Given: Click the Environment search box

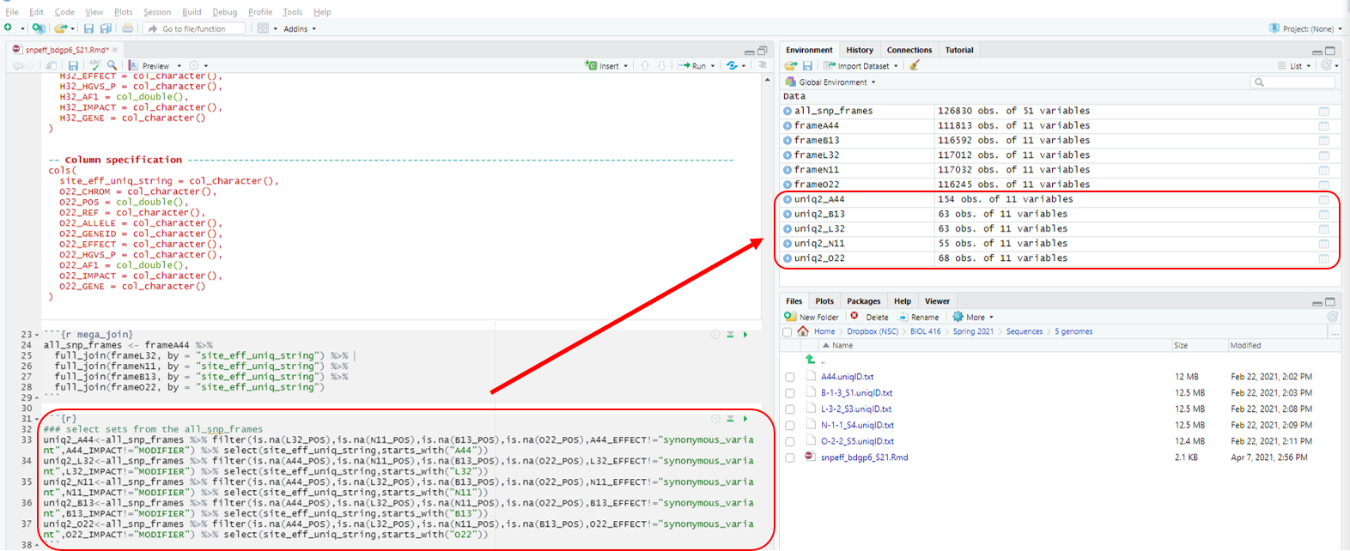Looking at the screenshot, I should pyautogui.click(x=1293, y=82).
